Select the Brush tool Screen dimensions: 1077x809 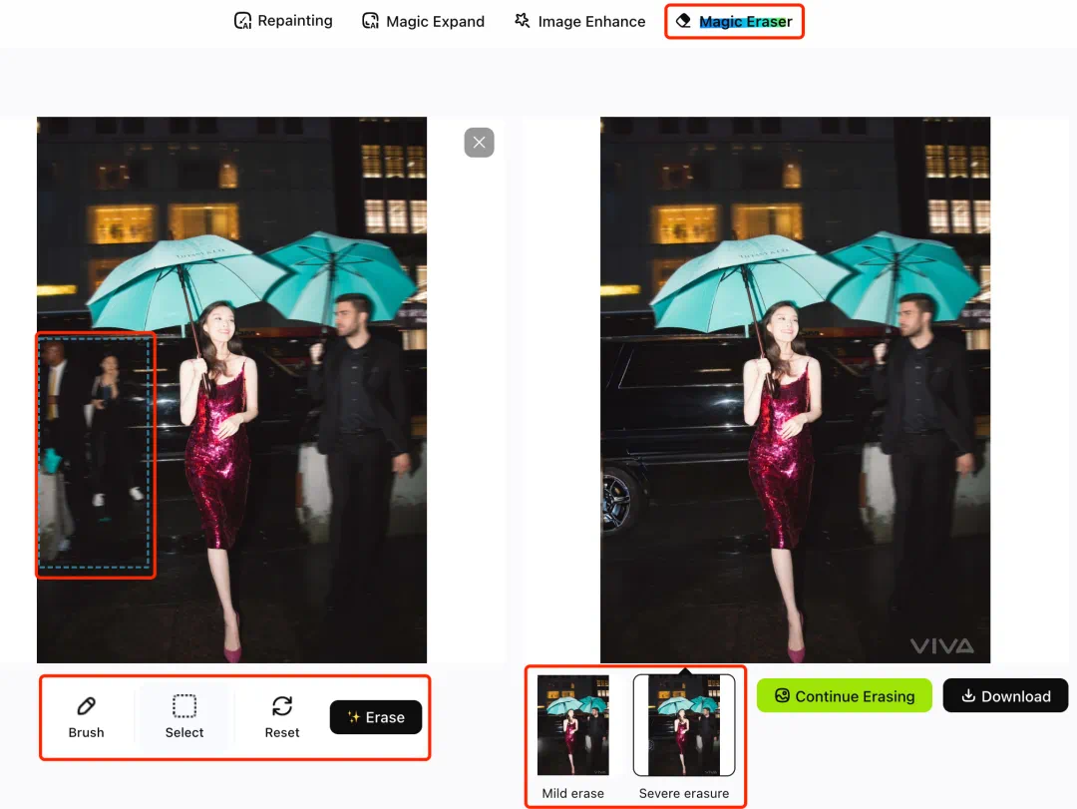point(86,716)
